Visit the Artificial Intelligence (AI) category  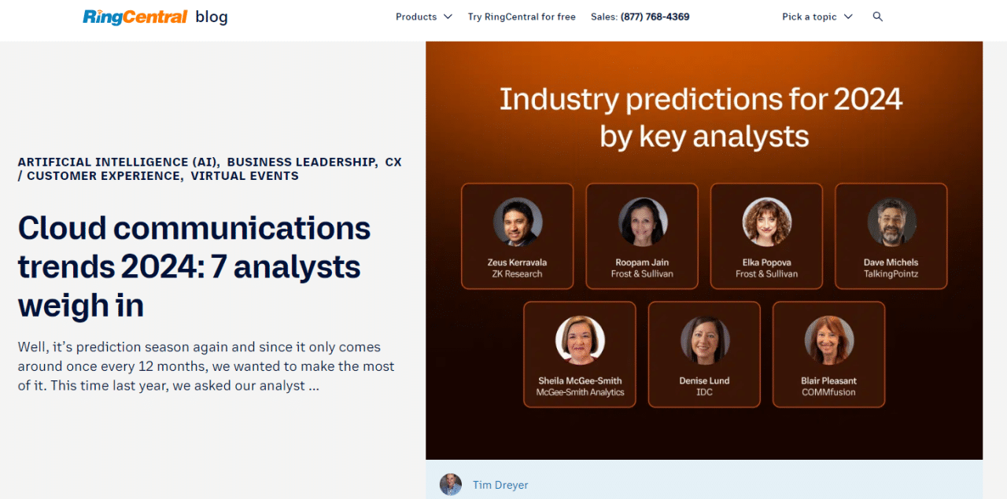(x=117, y=161)
